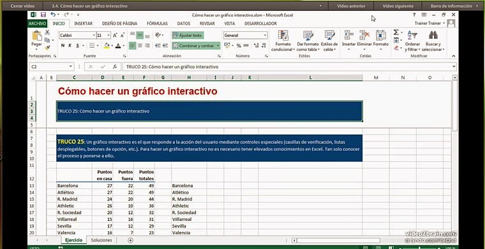
Task: Click the borders grid icon
Action: (x=92, y=45)
